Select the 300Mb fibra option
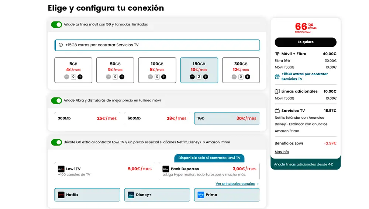The width and height of the screenshot is (369, 209). click(x=87, y=118)
